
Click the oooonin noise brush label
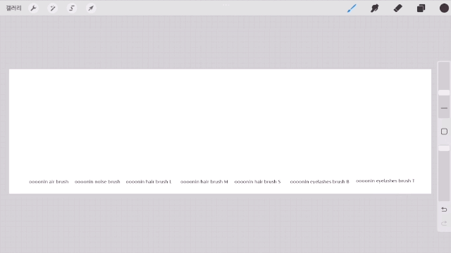click(97, 181)
